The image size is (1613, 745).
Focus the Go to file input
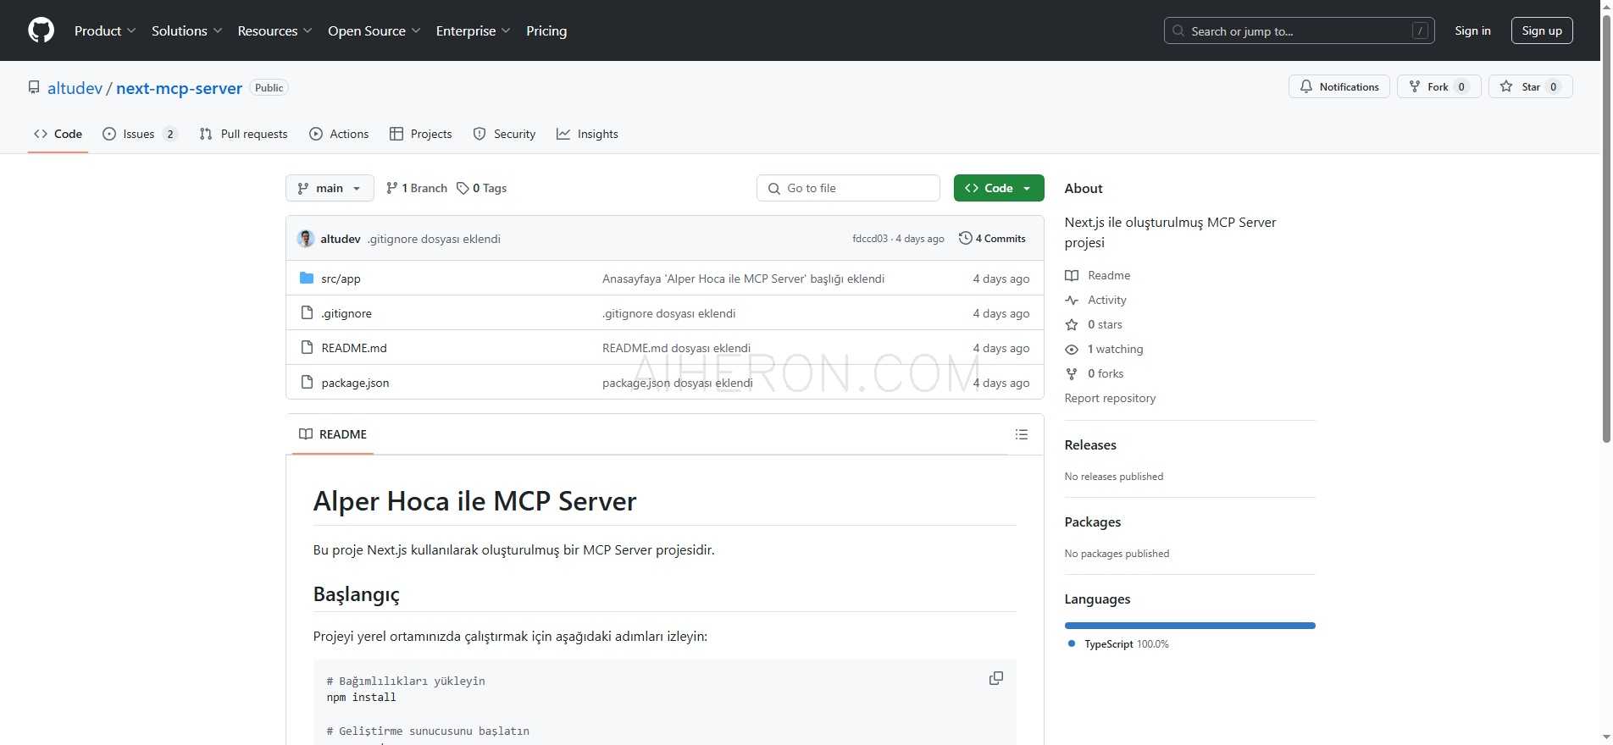pyautogui.click(x=848, y=188)
